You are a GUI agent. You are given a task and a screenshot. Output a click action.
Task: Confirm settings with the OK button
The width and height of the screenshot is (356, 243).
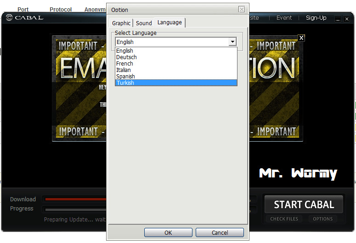tap(168, 232)
